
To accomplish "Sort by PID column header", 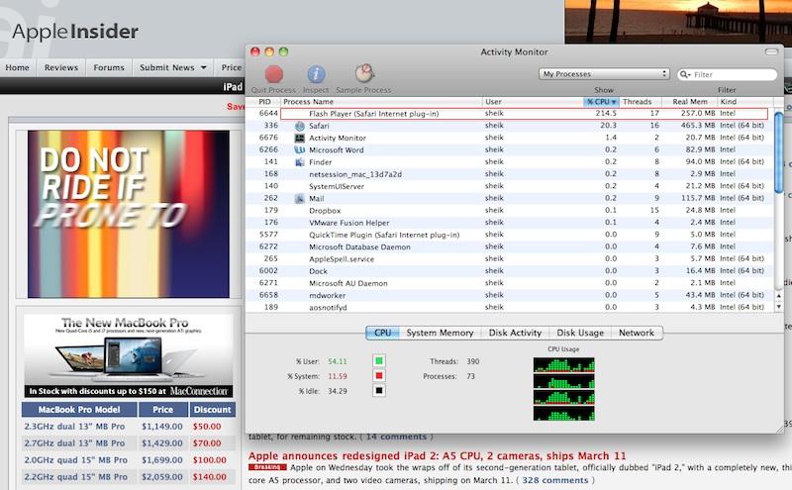I will click(264, 102).
